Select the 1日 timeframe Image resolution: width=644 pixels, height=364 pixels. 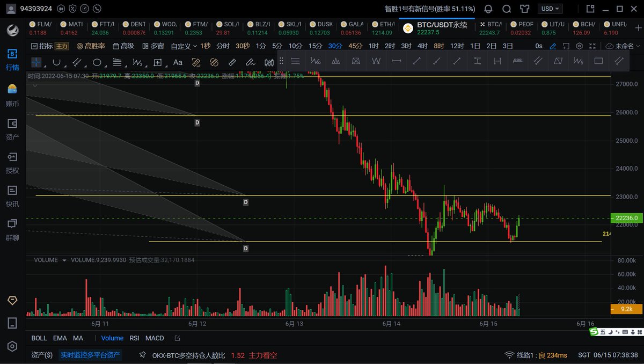tap(475, 46)
